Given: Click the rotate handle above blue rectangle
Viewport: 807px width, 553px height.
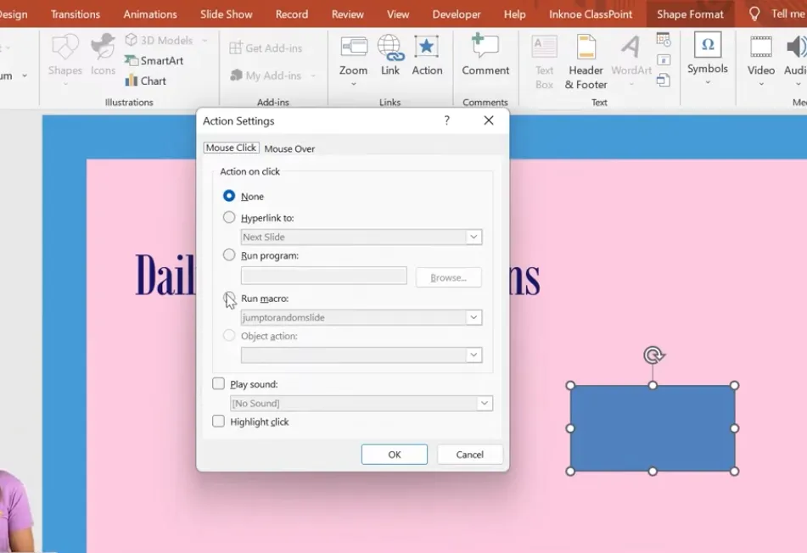Looking at the screenshot, I should [653, 355].
